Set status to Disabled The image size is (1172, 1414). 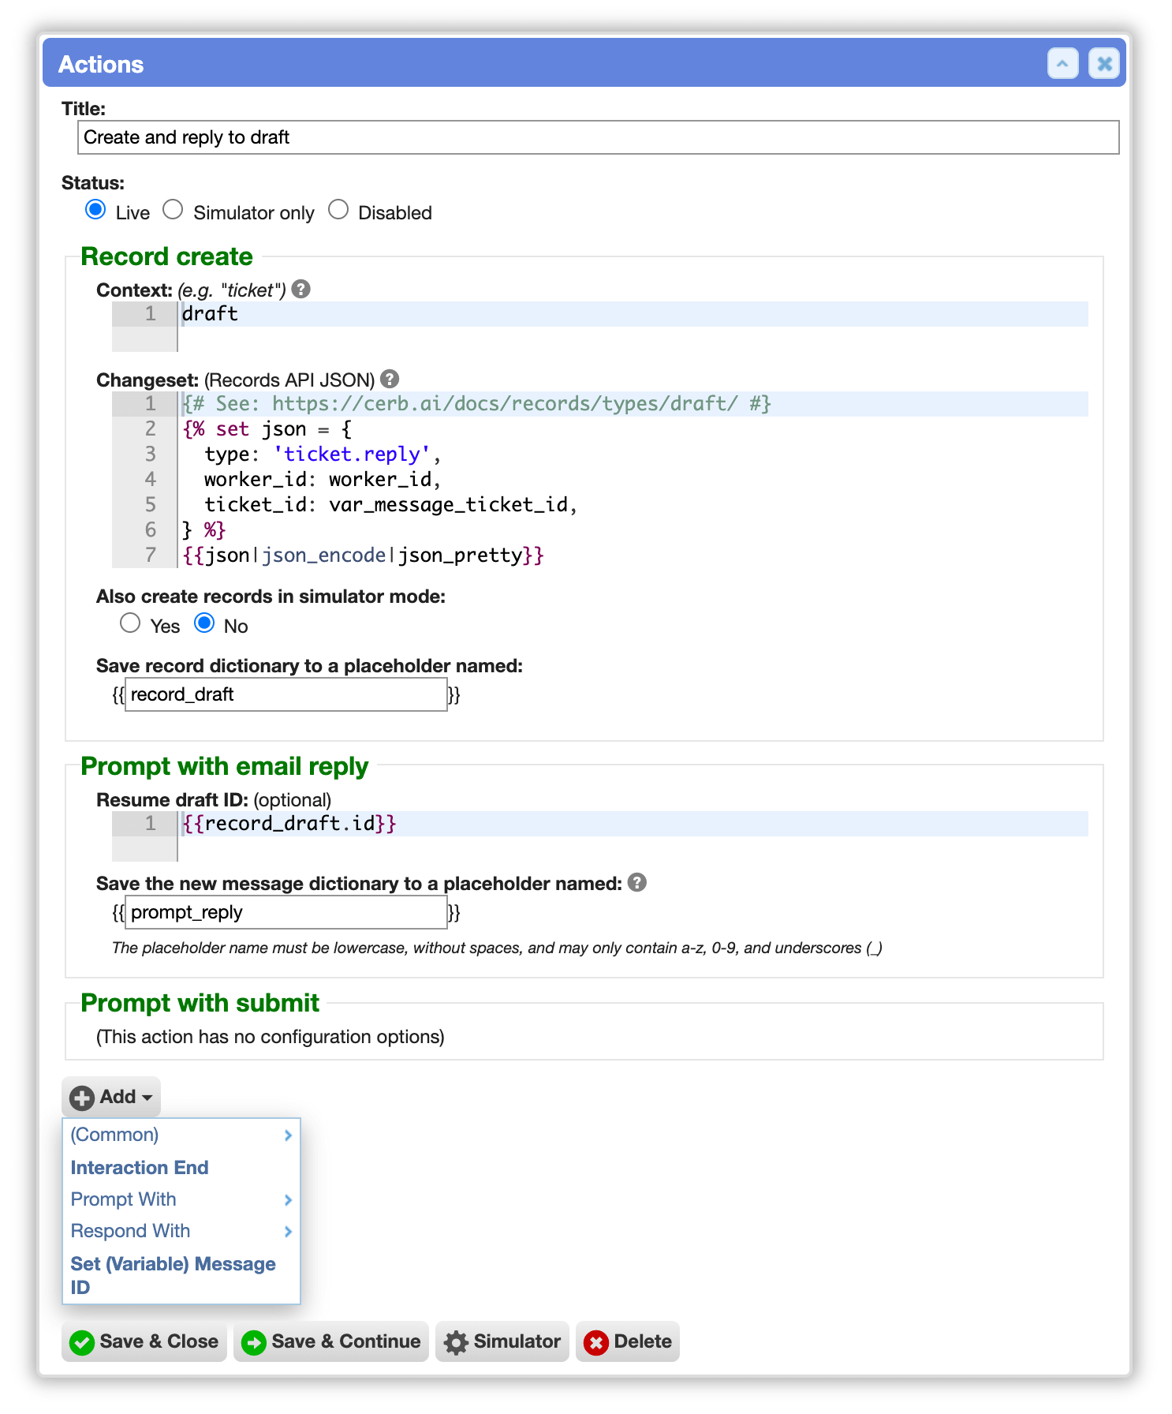[338, 210]
